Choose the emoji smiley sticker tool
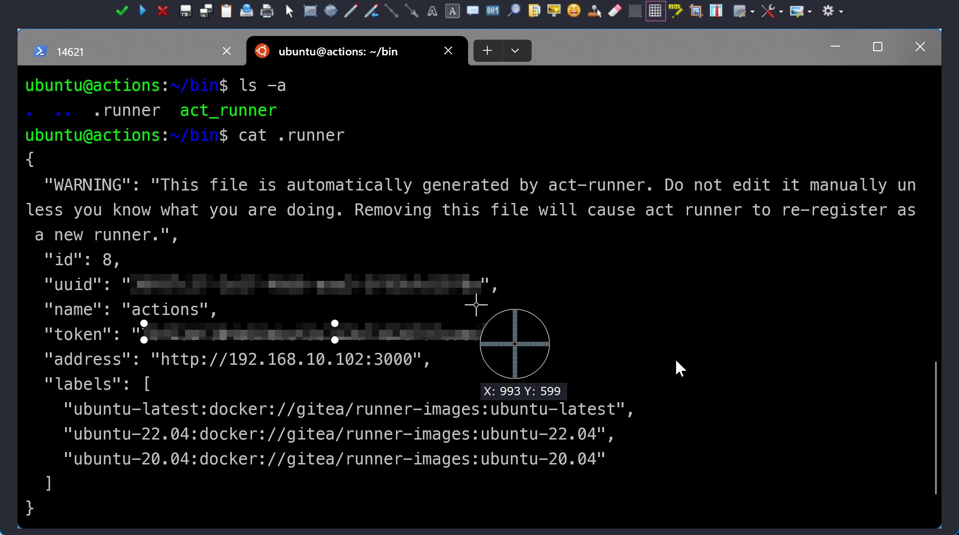 tap(574, 11)
